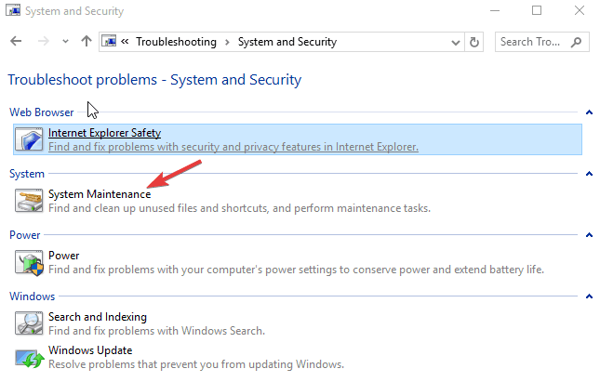600x382 pixels.
Task: Open the System Maintenance troubleshooter link
Action: coord(100,194)
